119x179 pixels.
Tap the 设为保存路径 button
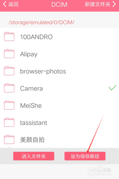tap(85, 156)
